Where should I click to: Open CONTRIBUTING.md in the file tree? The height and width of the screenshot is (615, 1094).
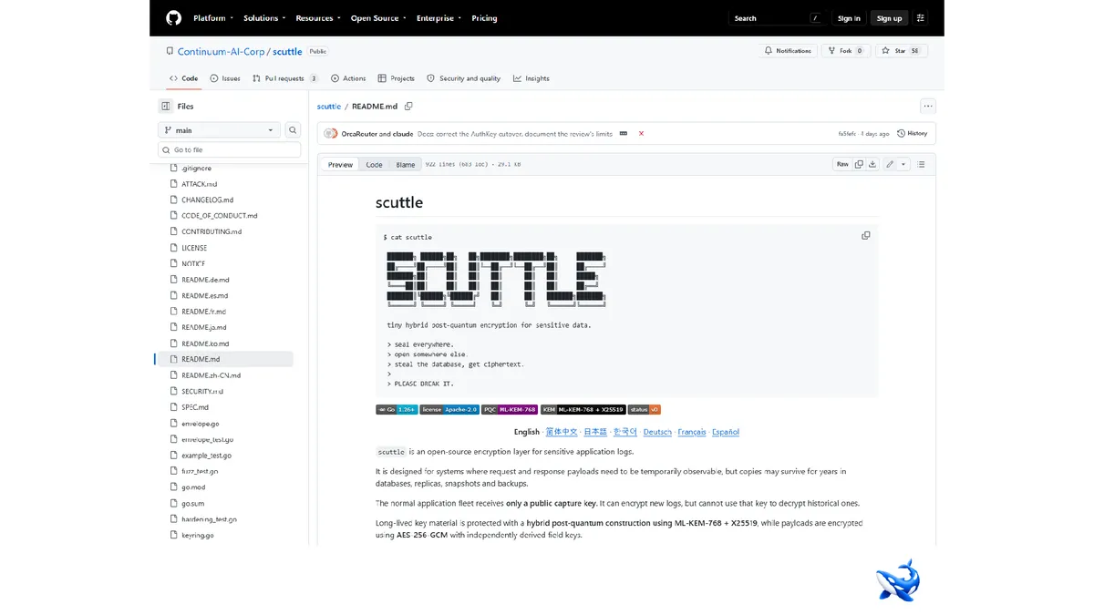(x=212, y=231)
